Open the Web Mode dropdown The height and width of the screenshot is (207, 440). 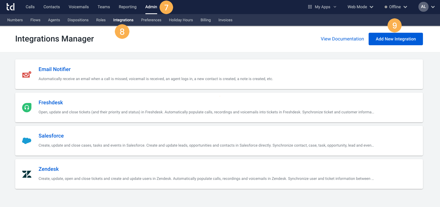coord(360,7)
